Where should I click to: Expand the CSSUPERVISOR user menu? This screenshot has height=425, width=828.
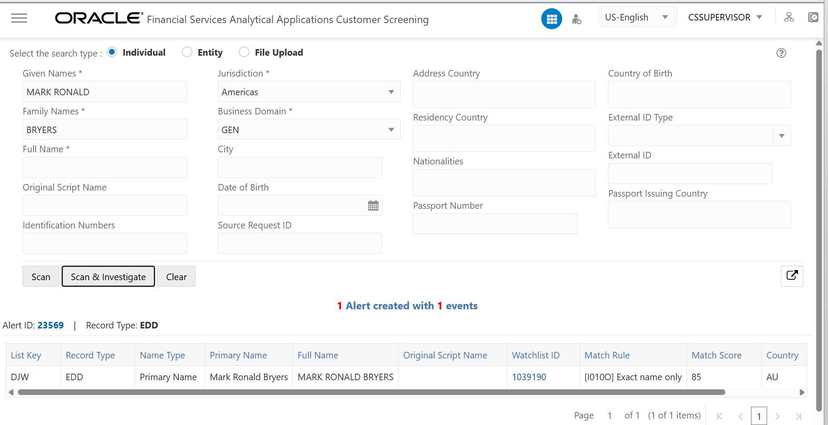pyautogui.click(x=725, y=17)
